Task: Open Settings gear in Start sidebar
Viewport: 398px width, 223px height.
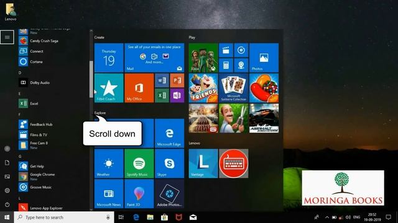Action: point(7,190)
